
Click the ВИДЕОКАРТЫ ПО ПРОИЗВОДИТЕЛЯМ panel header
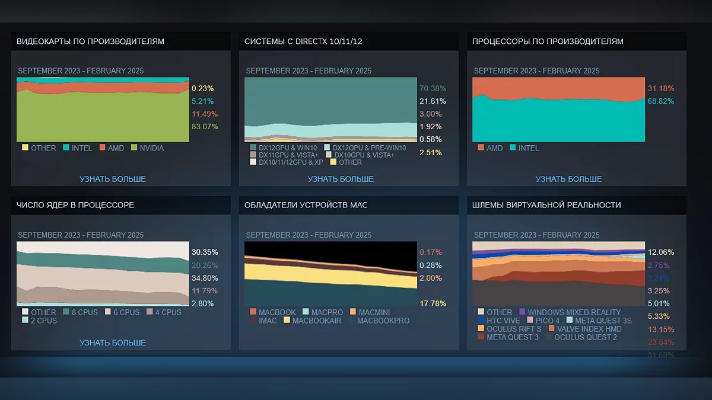(91, 41)
